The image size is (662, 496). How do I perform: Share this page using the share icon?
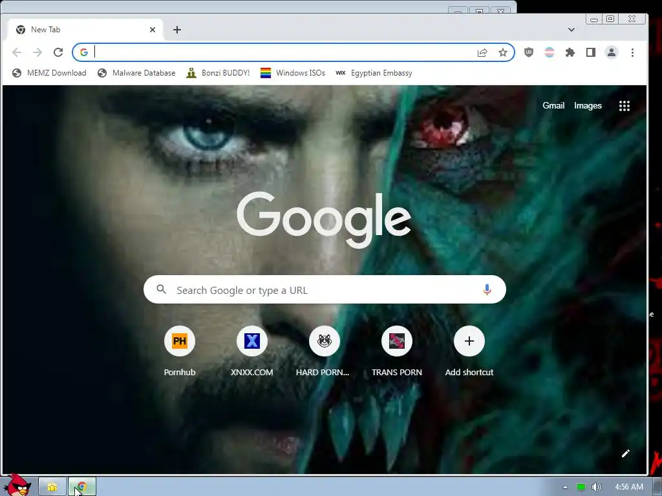(482, 52)
